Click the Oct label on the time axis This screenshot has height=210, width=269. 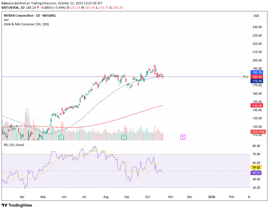pyautogui.click(x=147, y=197)
